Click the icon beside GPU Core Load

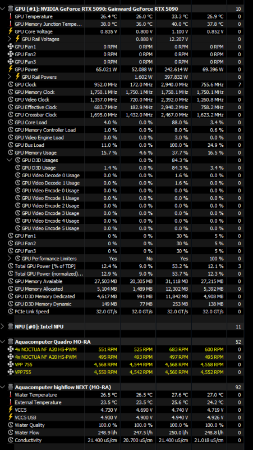[11, 123]
